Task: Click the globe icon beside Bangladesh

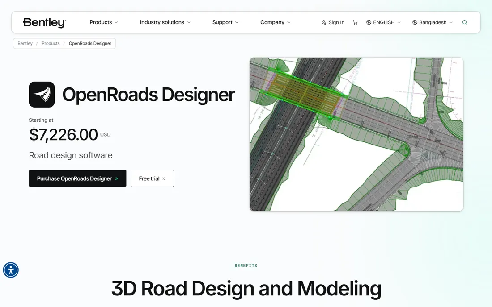Action: (415, 22)
